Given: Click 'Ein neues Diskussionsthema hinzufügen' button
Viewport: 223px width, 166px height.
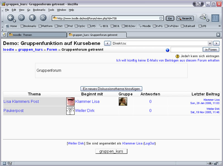Looking at the screenshot, I should coord(111,89).
